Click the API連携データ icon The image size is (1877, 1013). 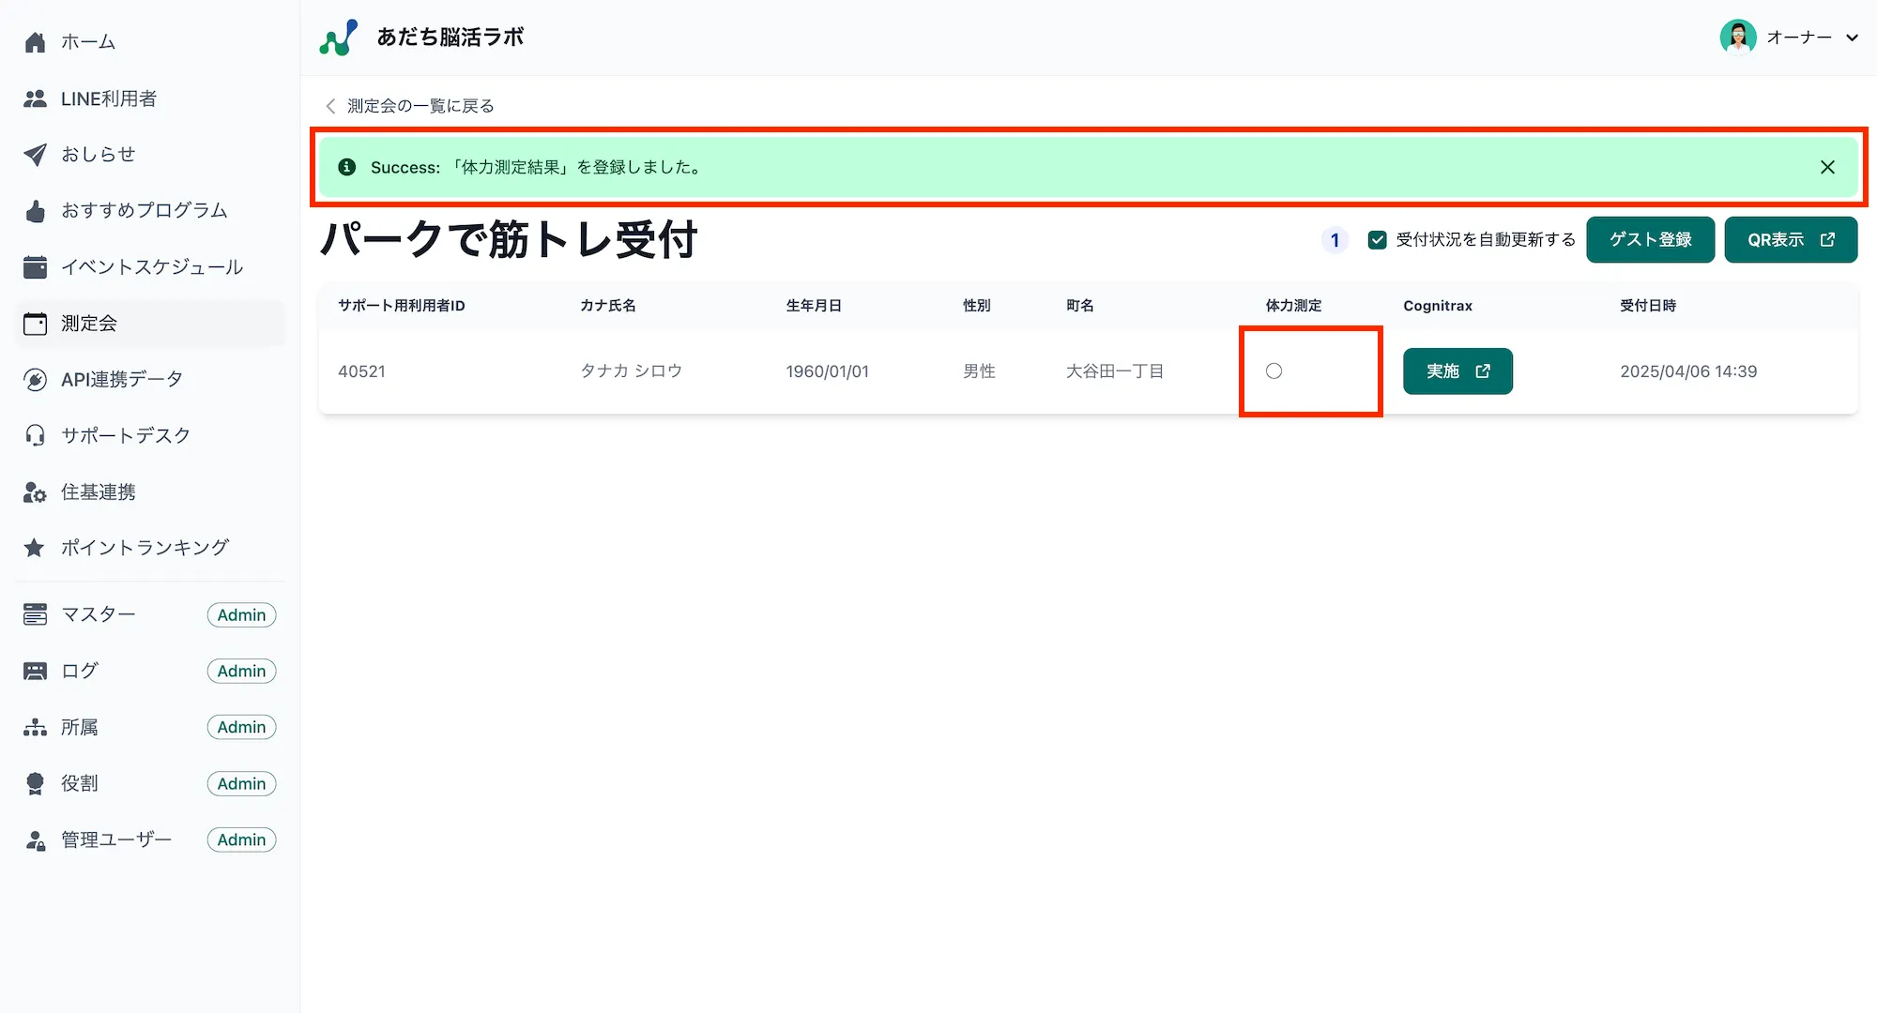35,379
